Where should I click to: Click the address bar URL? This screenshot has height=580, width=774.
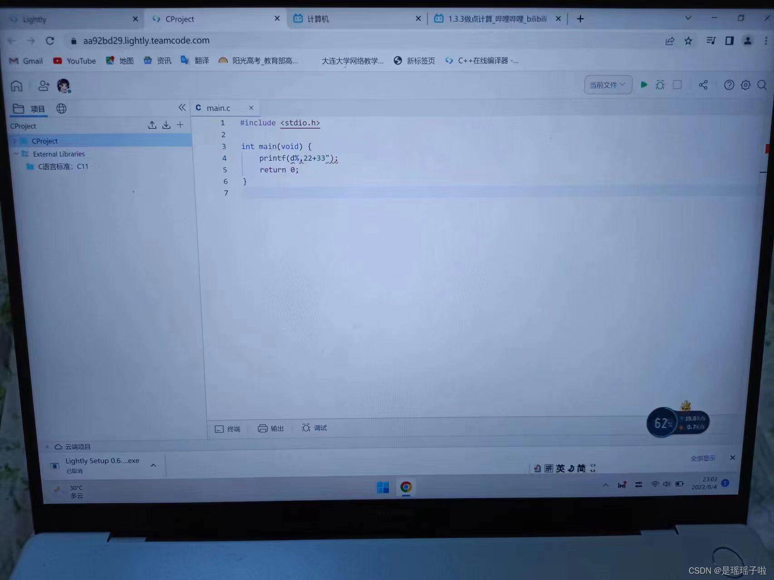(x=146, y=40)
